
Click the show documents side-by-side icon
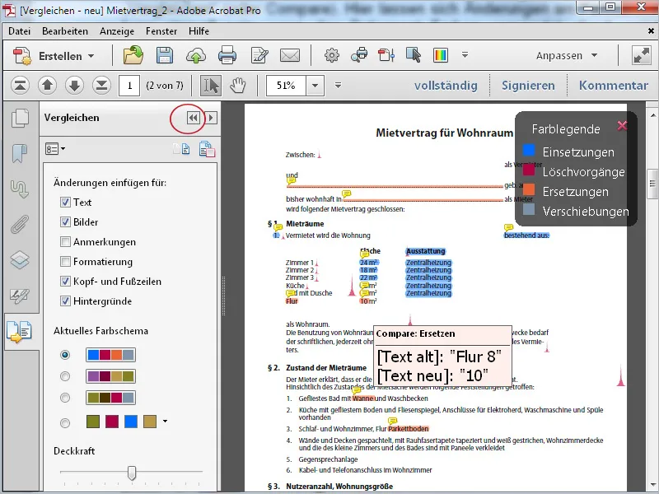tap(181, 149)
